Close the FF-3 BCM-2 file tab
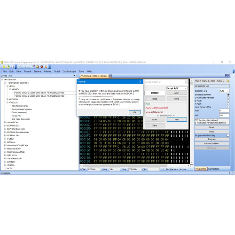235x235 pixels. (110, 76)
